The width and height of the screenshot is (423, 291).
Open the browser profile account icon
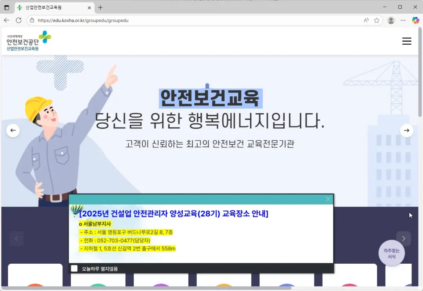(x=390, y=20)
